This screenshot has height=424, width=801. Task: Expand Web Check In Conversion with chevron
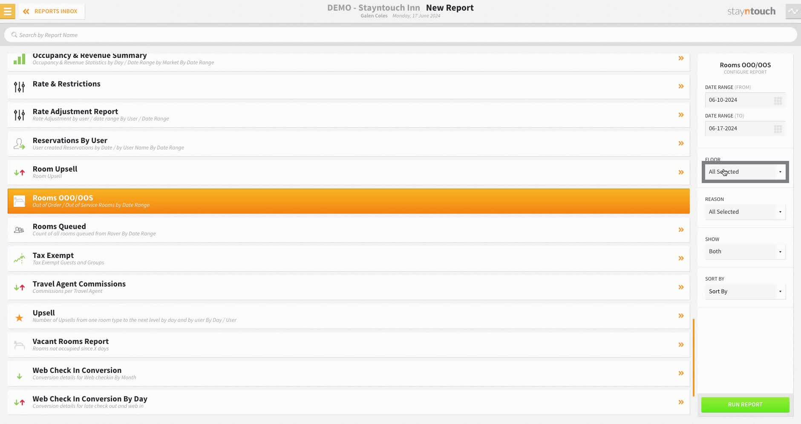681,373
